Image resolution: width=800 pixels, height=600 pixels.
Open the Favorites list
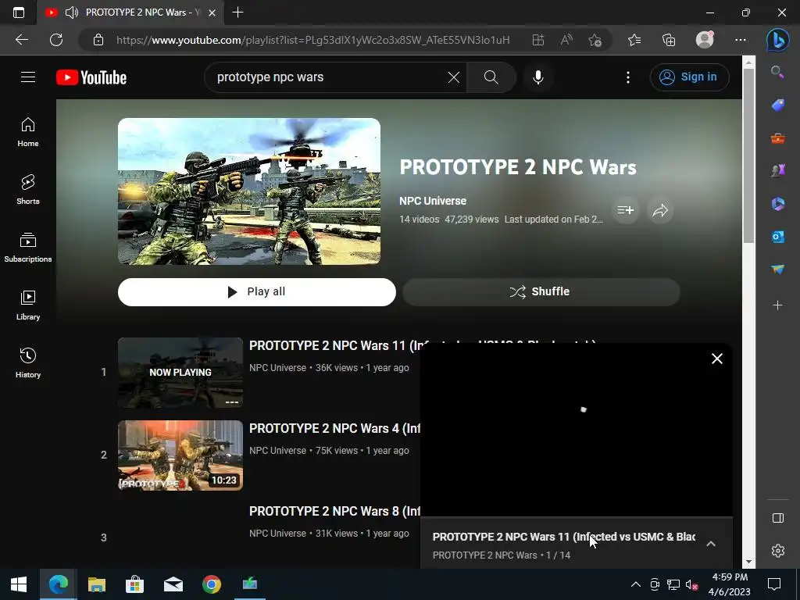click(634, 40)
